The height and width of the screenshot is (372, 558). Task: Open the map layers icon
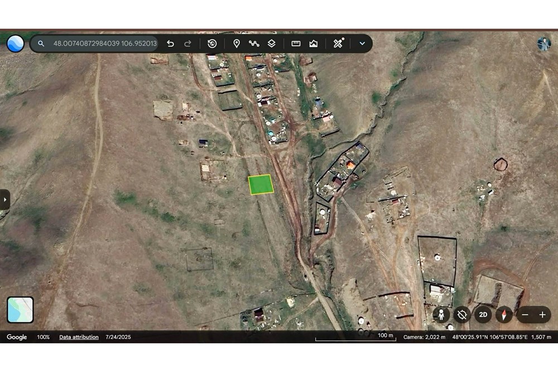tap(272, 44)
